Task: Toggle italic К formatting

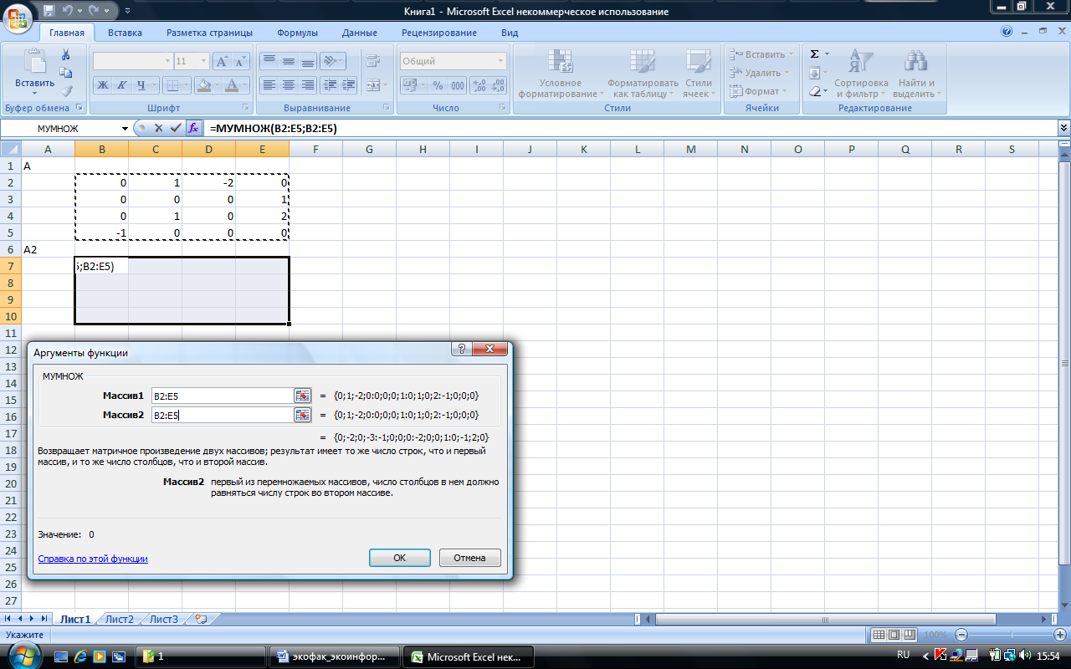Action: coord(122,85)
